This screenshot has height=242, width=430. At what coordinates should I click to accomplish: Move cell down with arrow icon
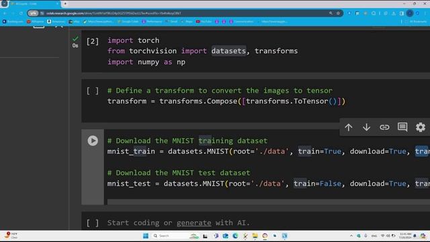pyautogui.click(x=367, y=127)
